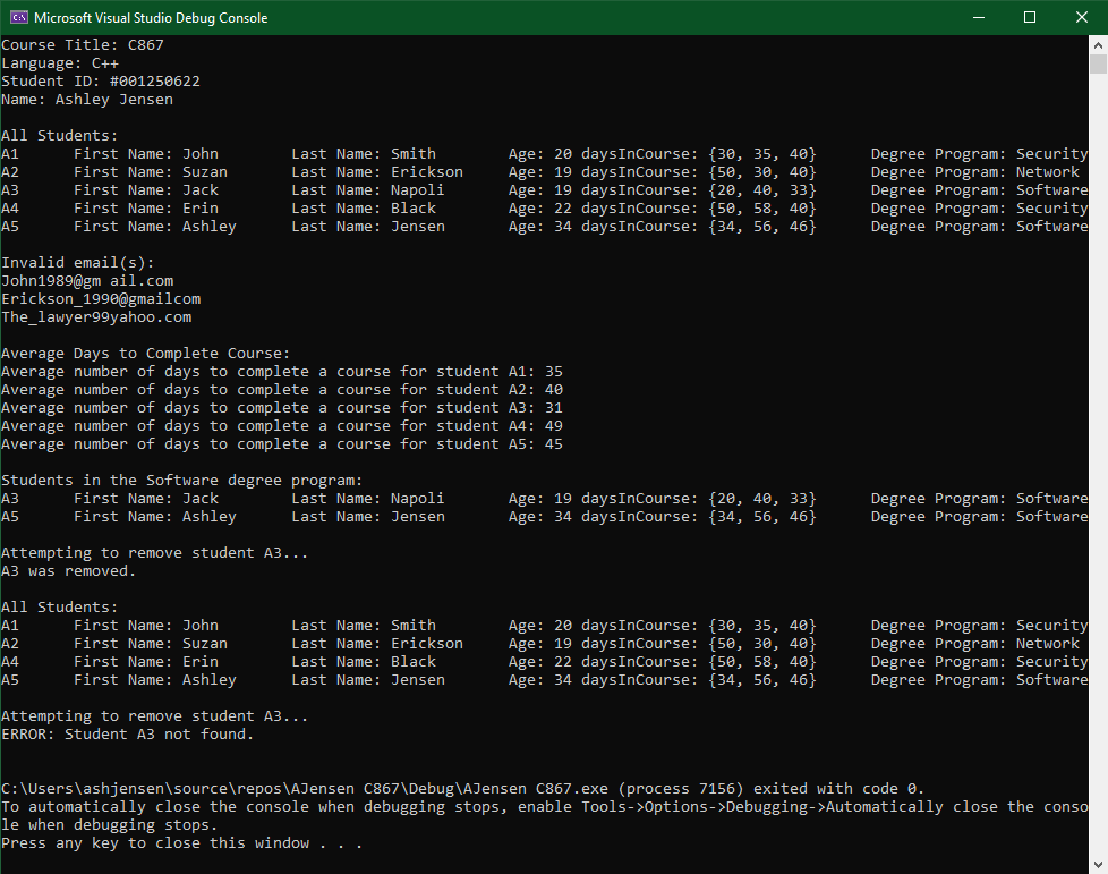This screenshot has height=874, width=1108.
Task: Click the scrollbar down arrow
Action: pos(1098,864)
